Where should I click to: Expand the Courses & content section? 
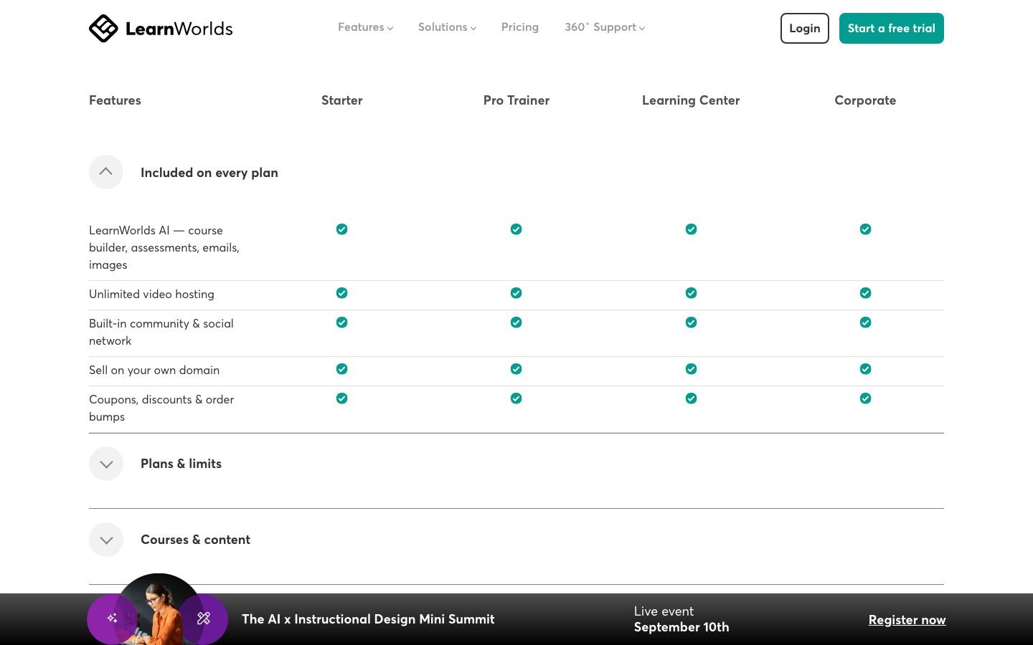coord(106,540)
